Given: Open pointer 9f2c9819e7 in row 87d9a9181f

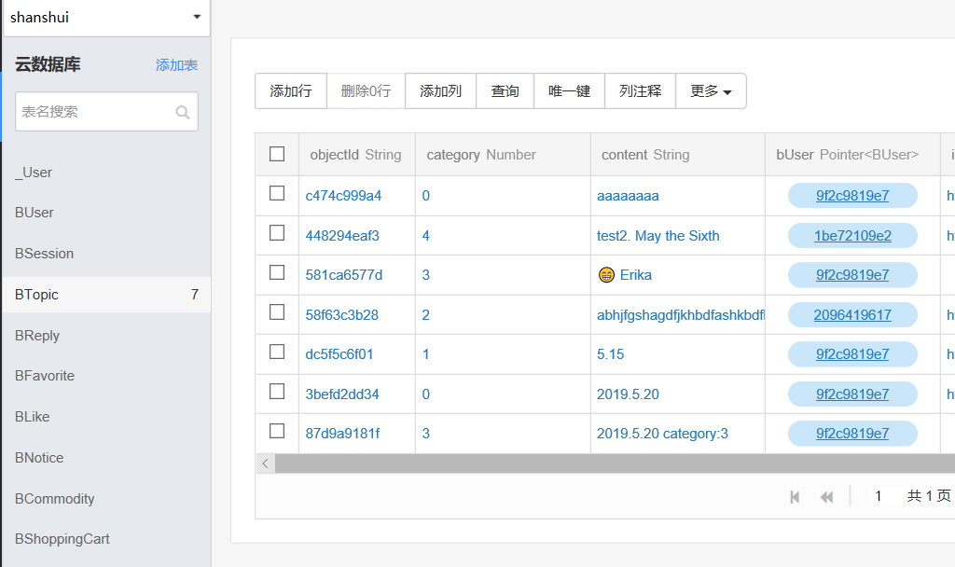Looking at the screenshot, I should click(852, 433).
